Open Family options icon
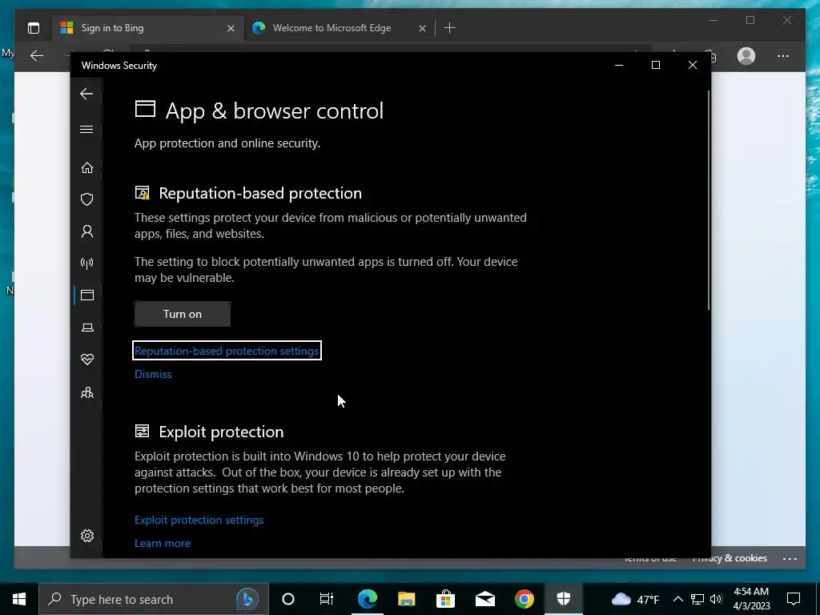Image resolution: width=820 pixels, height=615 pixels. [x=86, y=392]
